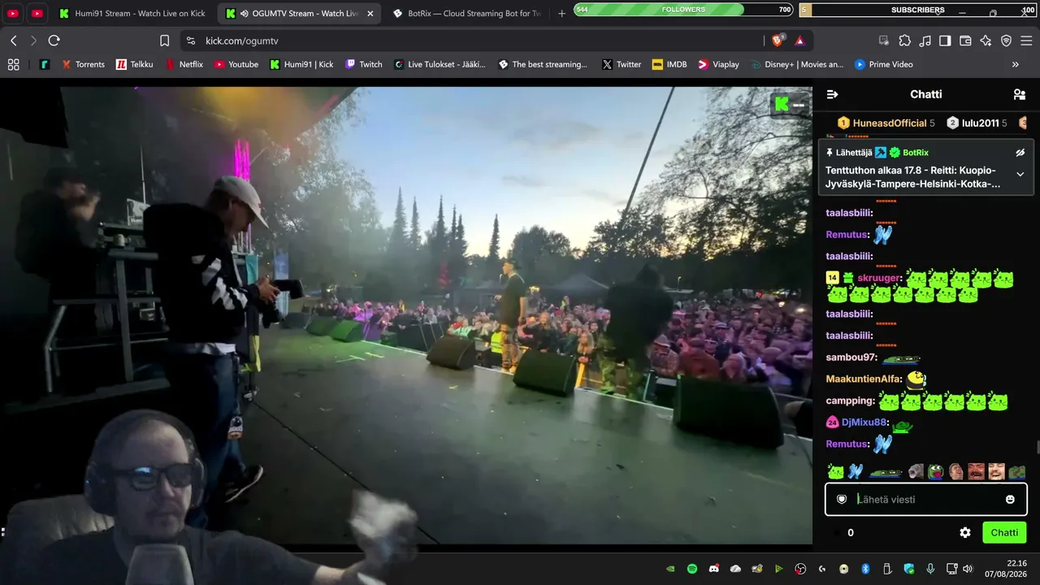Image resolution: width=1040 pixels, height=585 pixels.
Task: Expand the pinned Tenttuthon message
Action: point(1020,174)
